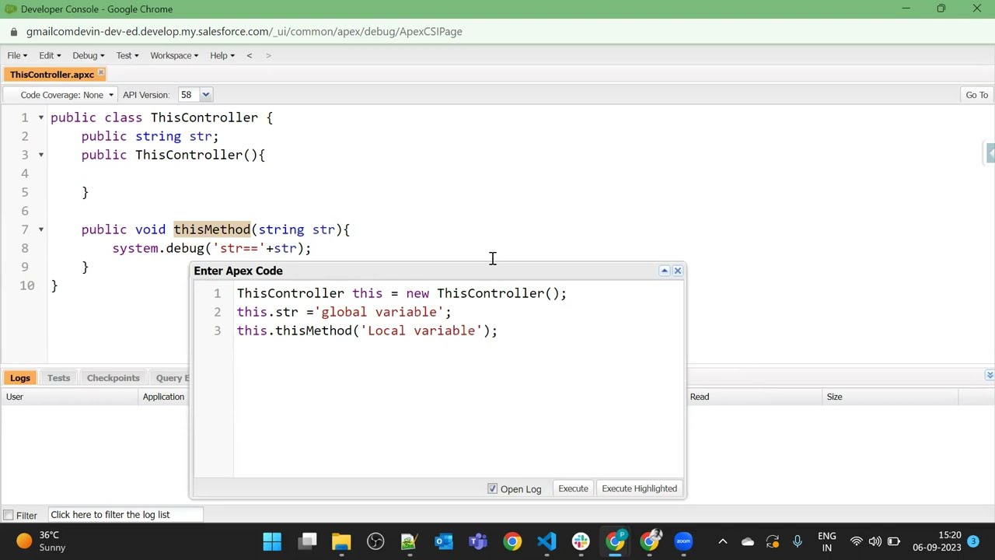Screen dimensions: 995x560
Task: Select the ThisController.apxc tab
Action: point(51,75)
